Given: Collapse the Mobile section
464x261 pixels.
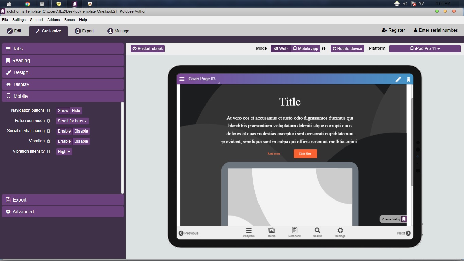Looking at the screenshot, I should tap(63, 96).
